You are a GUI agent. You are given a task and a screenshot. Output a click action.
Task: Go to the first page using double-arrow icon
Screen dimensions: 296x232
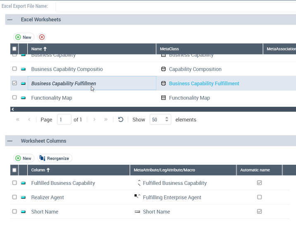(x=18, y=120)
